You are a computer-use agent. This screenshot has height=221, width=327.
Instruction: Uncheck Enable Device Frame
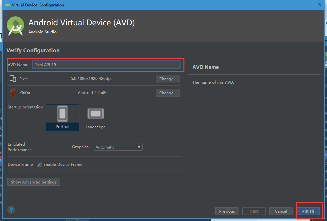39,164
